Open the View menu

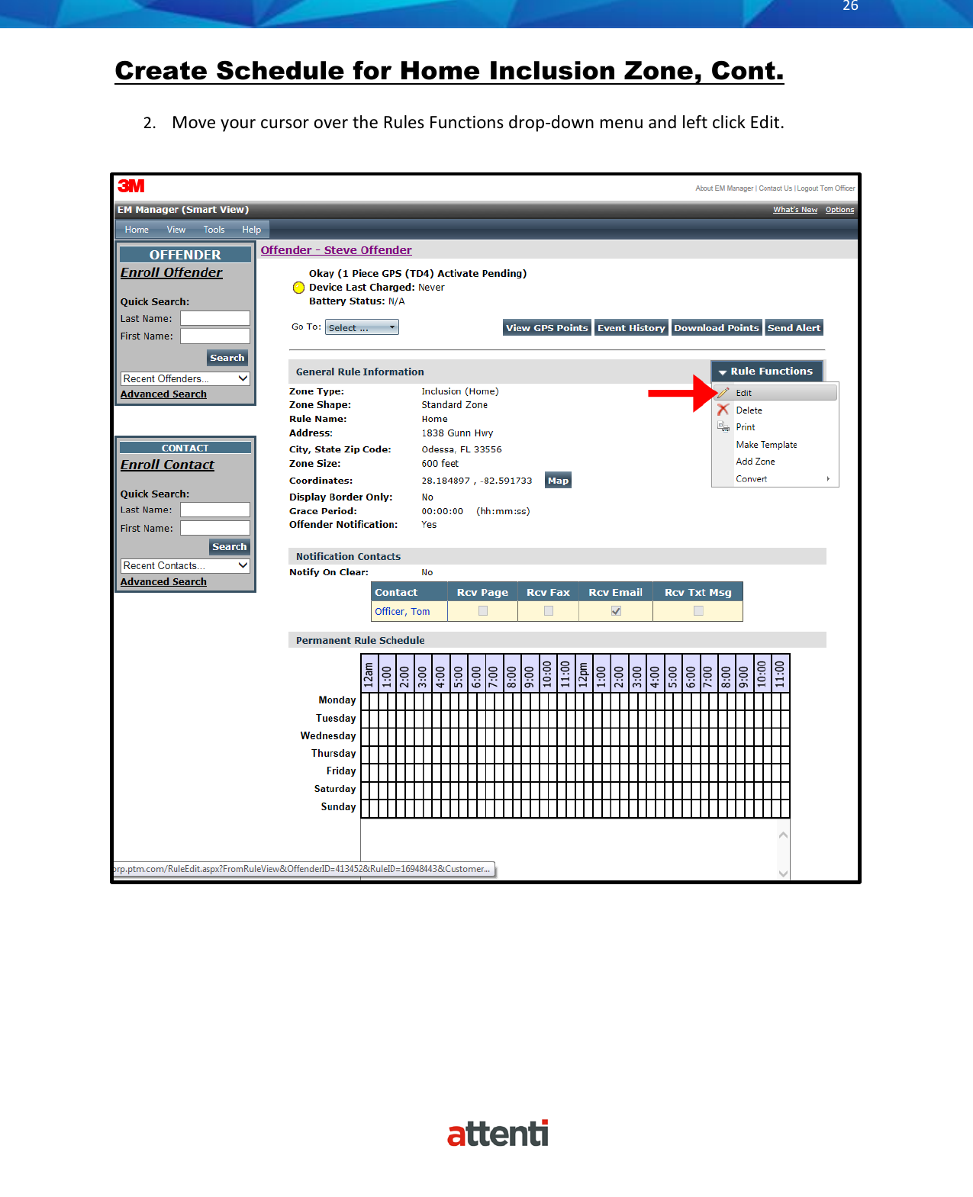click(176, 230)
